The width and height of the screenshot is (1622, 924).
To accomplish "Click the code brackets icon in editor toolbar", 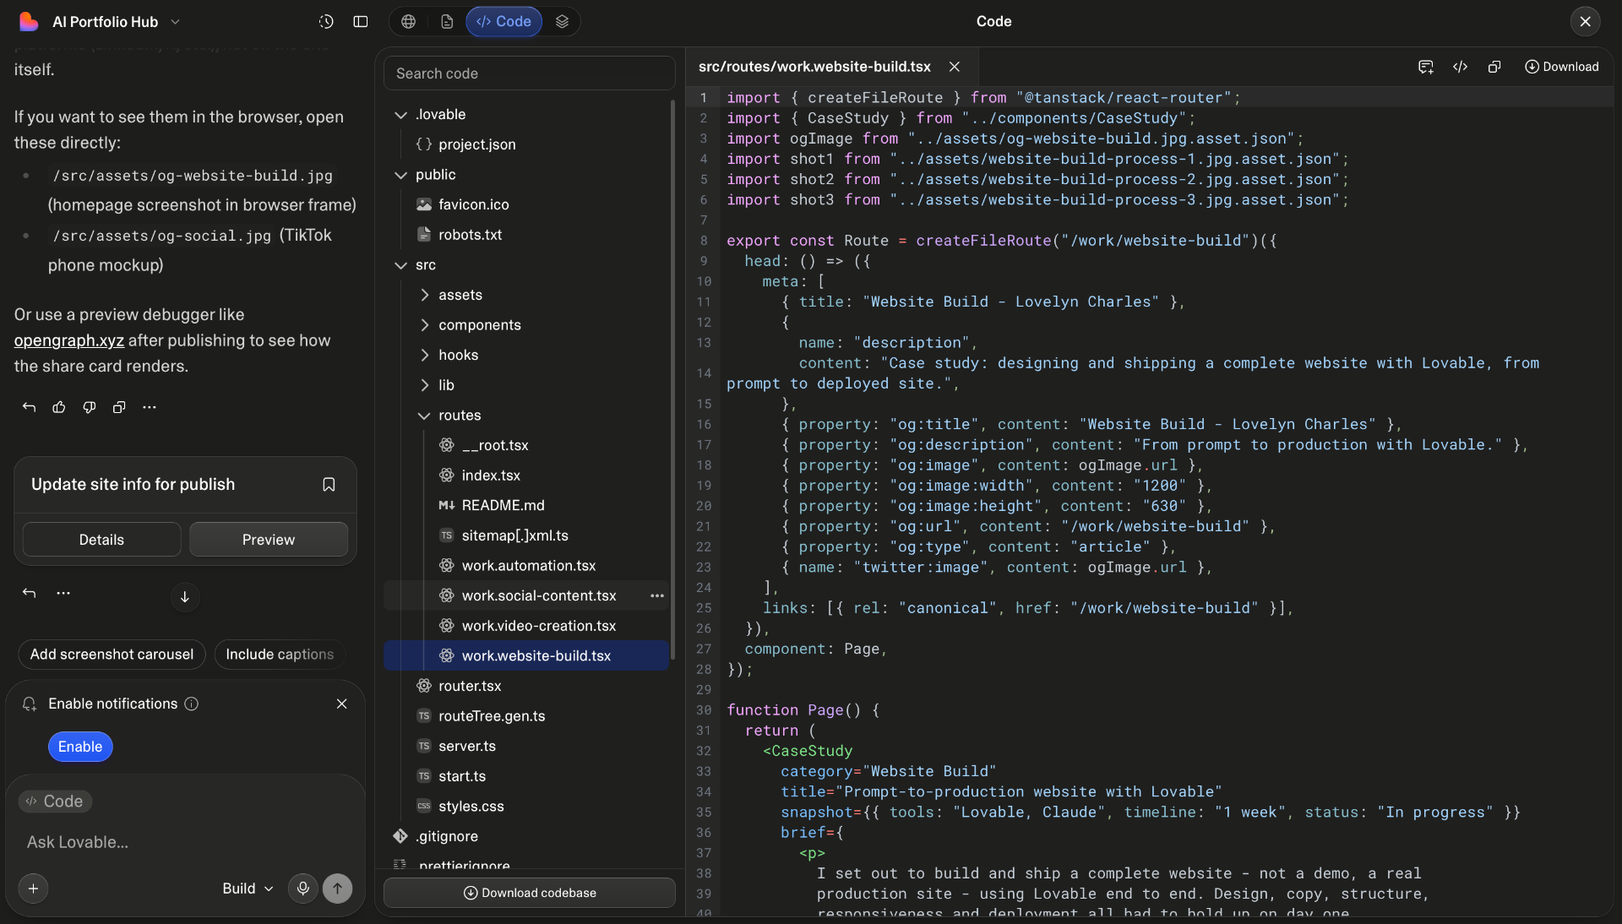I will point(1460,67).
